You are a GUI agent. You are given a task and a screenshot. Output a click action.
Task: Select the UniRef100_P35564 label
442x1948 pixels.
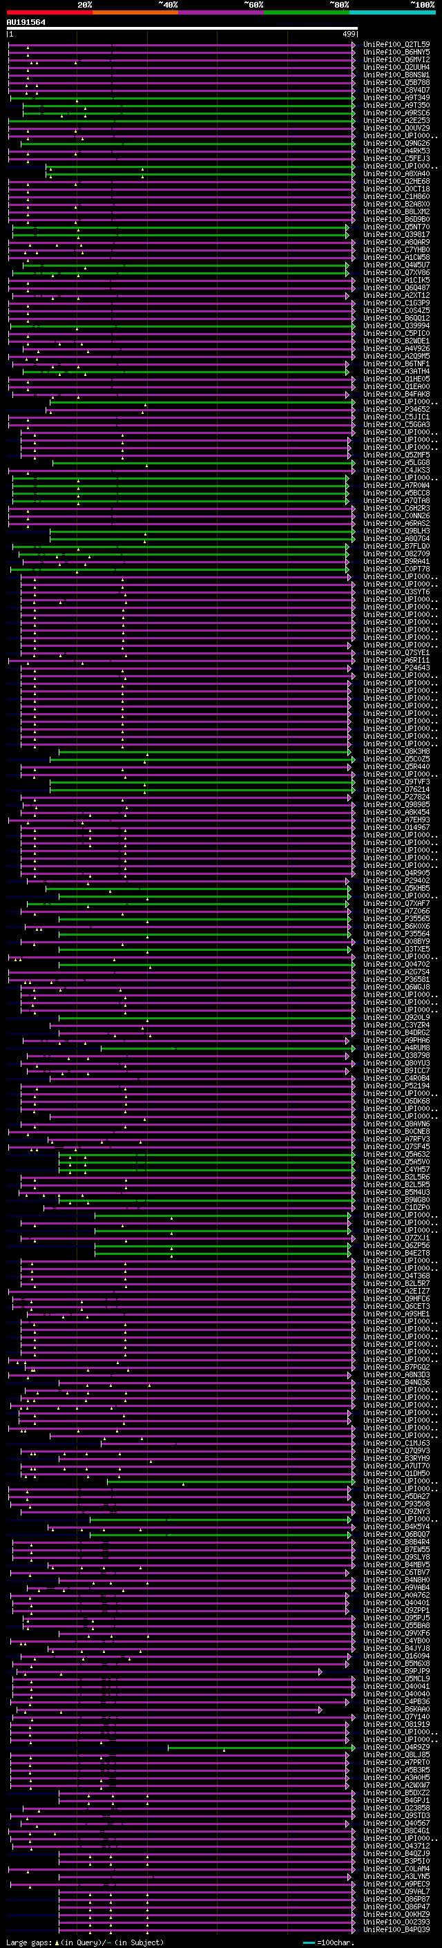coord(396,934)
